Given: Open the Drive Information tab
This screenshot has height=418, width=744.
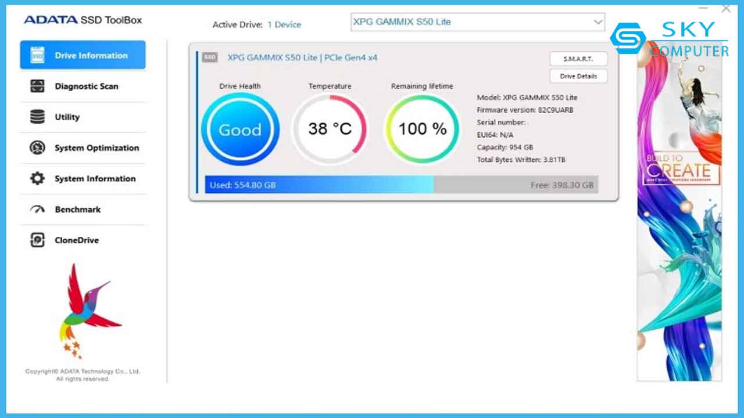Looking at the screenshot, I should pyautogui.click(x=83, y=55).
